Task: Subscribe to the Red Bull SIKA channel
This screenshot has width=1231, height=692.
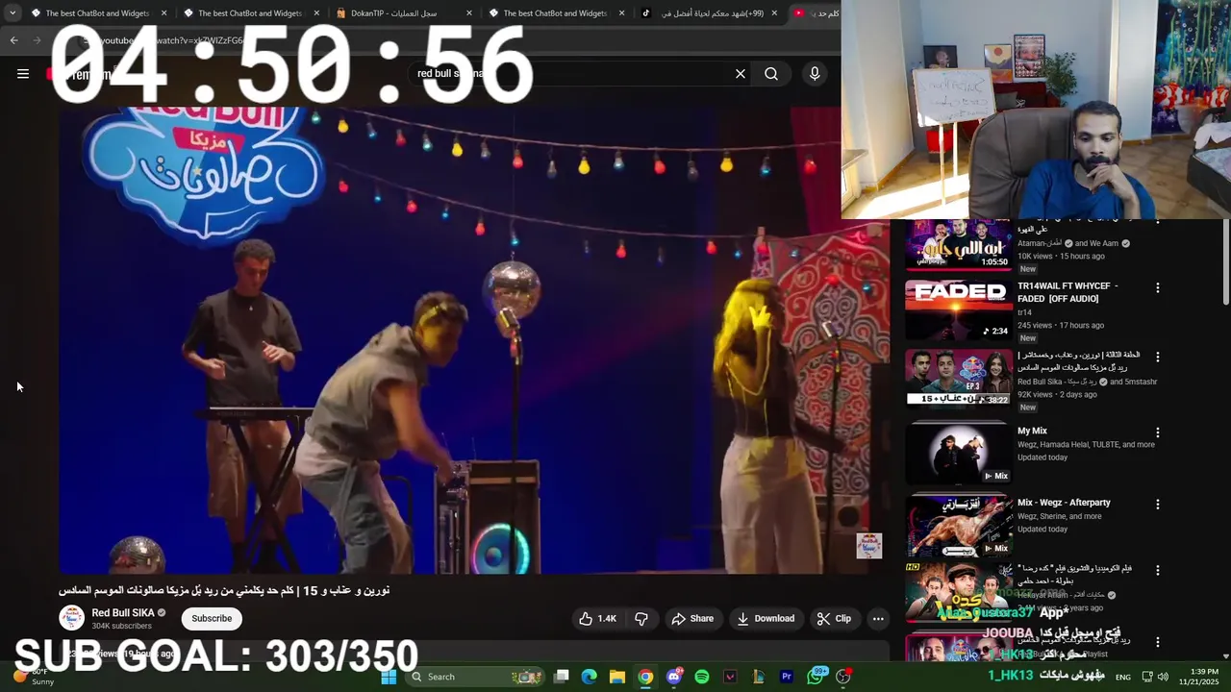Action: click(x=212, y=619)
